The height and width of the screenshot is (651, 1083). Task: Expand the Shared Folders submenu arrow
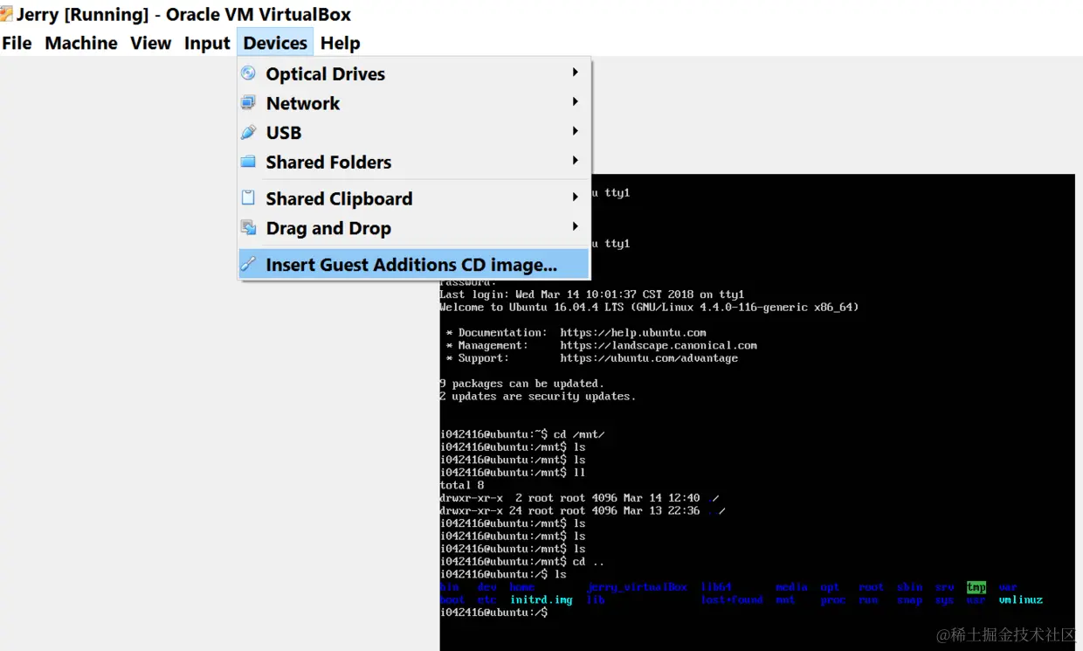point(575,161)
